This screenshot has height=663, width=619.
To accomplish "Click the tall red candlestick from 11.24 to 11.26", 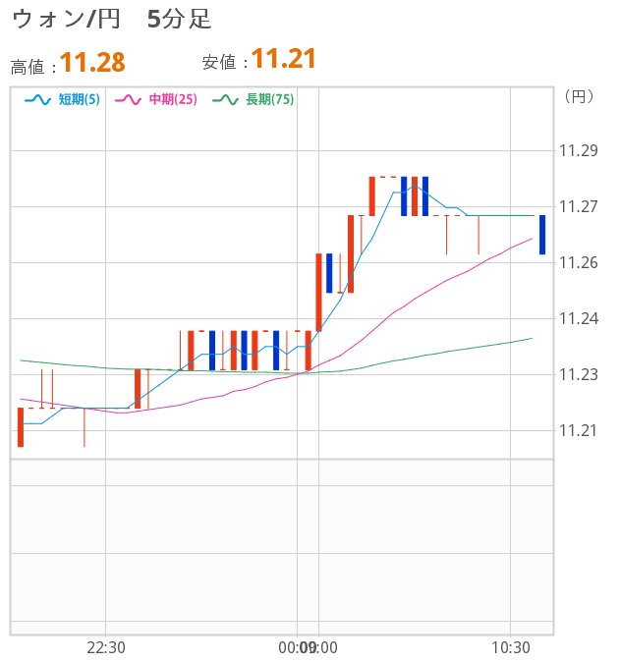I will point(319,292).
